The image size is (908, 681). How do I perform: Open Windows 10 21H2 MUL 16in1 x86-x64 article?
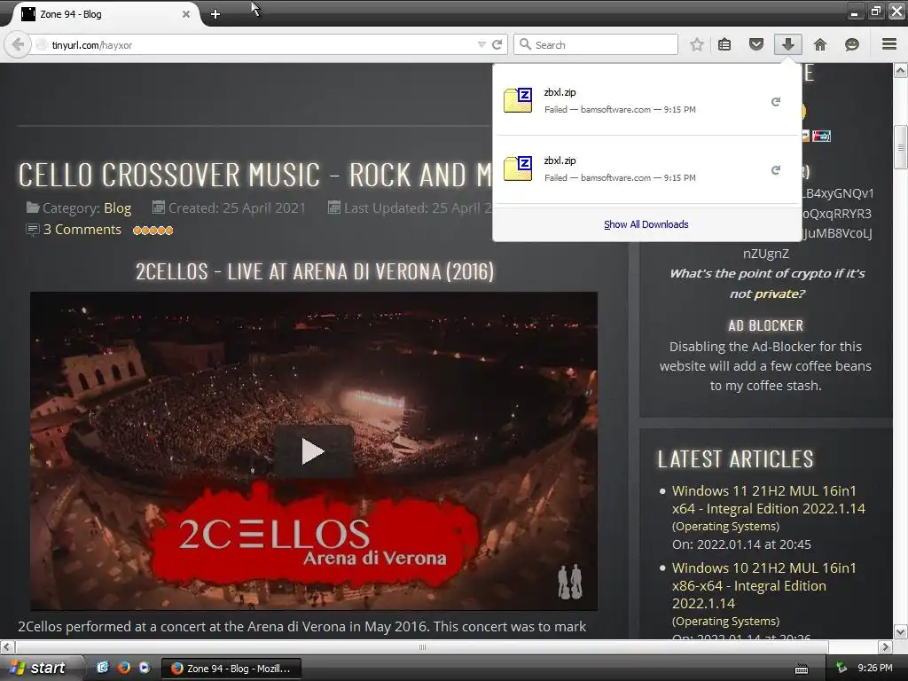click(763, 585)
